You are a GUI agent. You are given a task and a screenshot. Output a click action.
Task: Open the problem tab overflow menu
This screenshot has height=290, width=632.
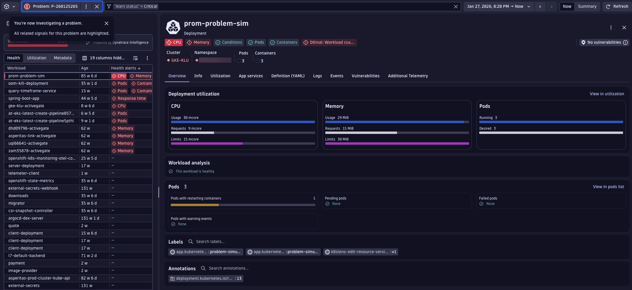pos(86,6)
